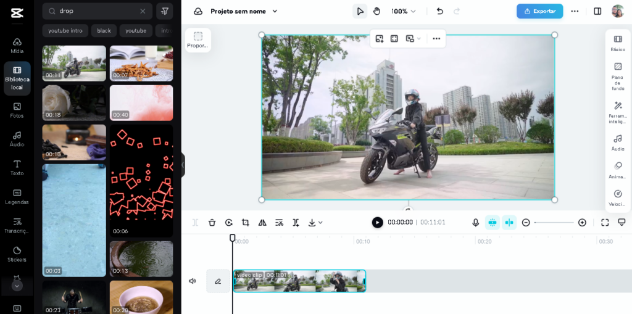Select the red squares animation 00:06
The width and height of the screenshot is (632, 314).
tap(141, 181)
